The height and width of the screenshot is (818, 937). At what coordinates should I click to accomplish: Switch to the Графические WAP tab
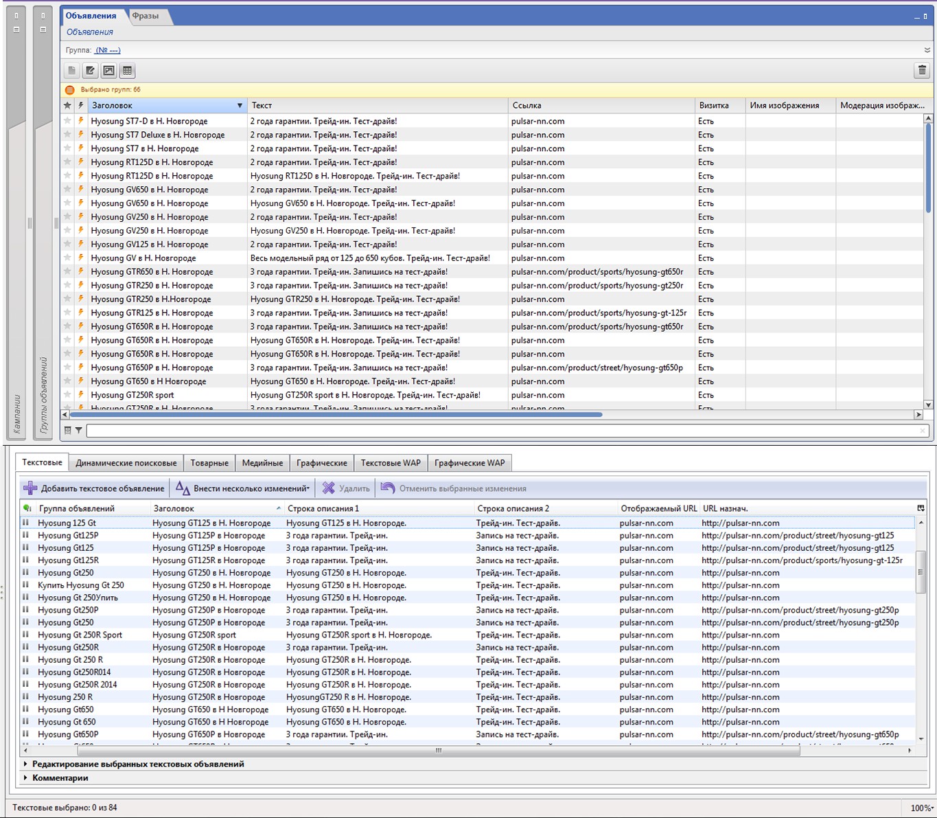click(x=470, y=463)
